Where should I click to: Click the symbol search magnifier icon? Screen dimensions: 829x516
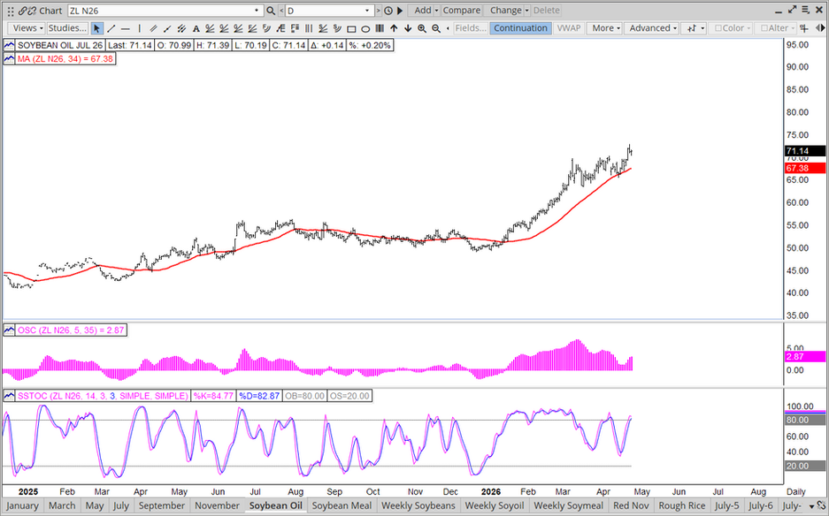click(x=271, y=11)
